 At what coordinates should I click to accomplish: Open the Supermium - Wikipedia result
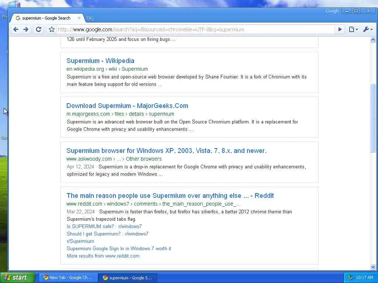point(100,61)
